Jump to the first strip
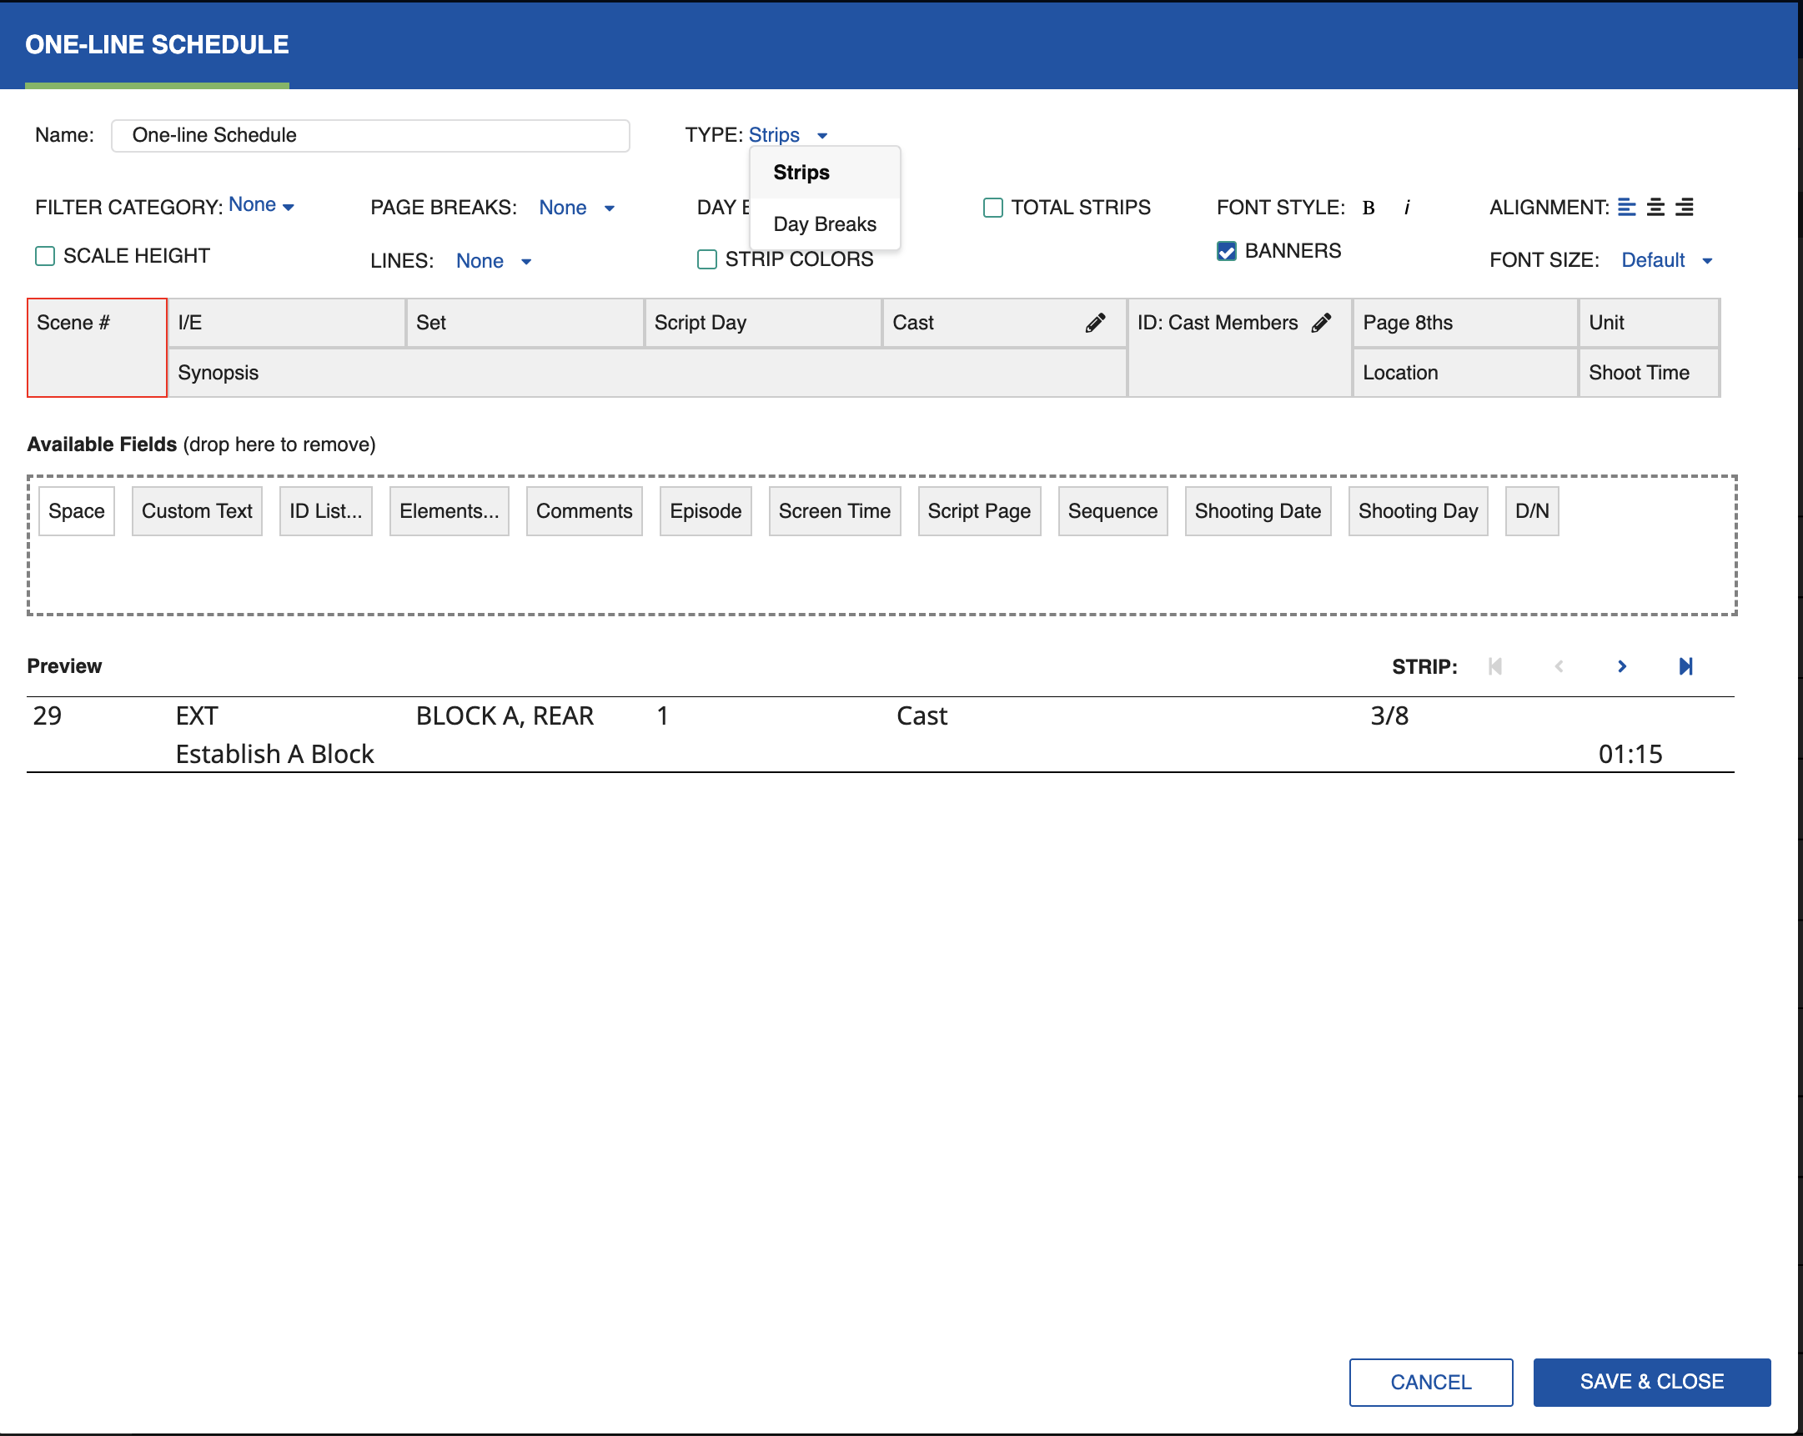This screenshot has width=1803, height=1436. click(1495, 665)
